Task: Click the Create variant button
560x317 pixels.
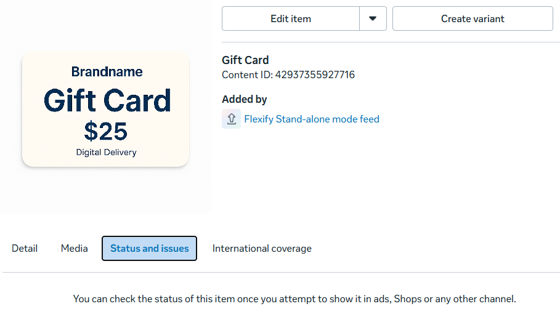Action: click(473, 18)
